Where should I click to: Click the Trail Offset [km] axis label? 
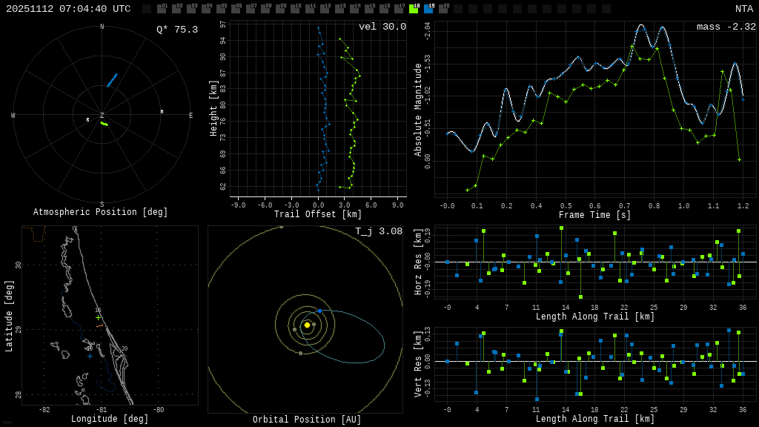point(318,214)
